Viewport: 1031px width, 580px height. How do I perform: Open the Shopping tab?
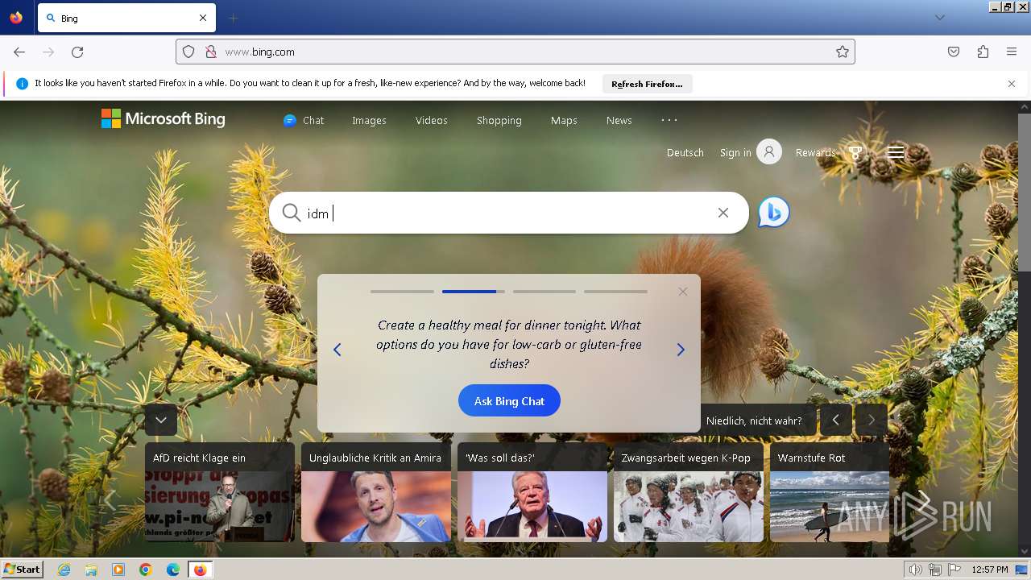[499, 120]
